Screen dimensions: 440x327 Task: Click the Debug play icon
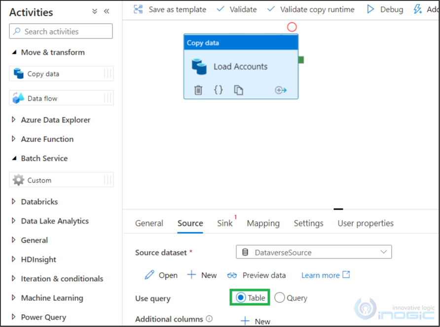(370, 9)
